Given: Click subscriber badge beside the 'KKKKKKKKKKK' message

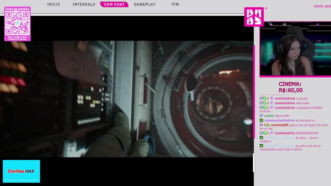Looking at the screenshot, I should point(272,133).
